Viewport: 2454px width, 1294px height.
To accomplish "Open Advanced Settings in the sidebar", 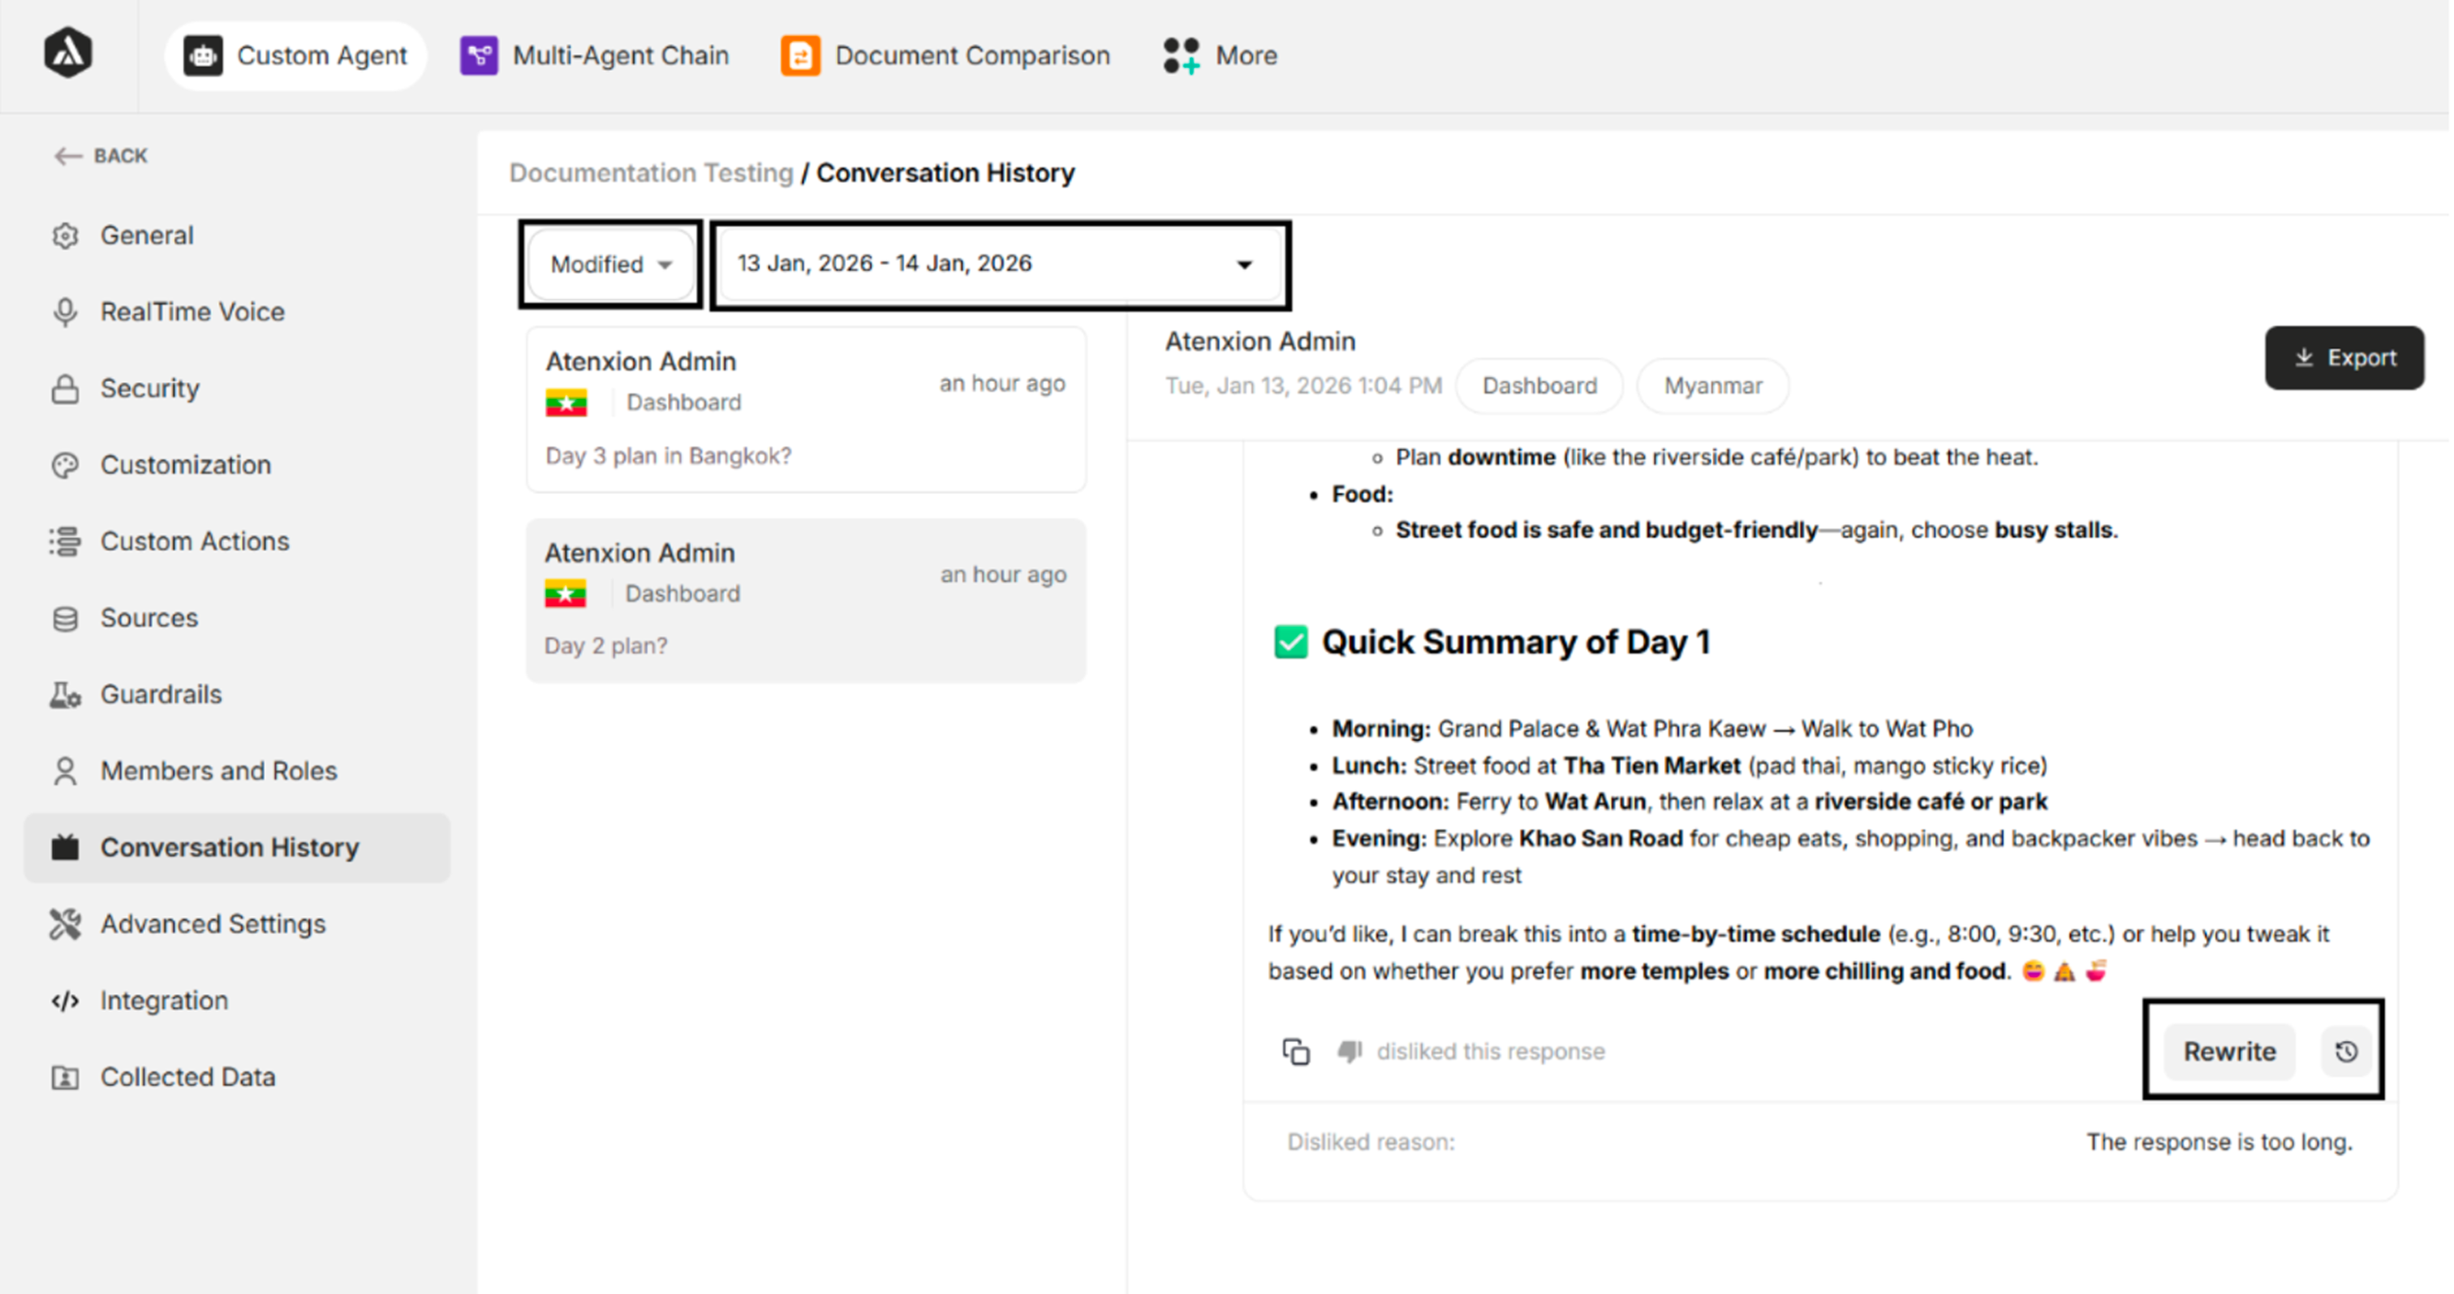I will tap(212, 924).
